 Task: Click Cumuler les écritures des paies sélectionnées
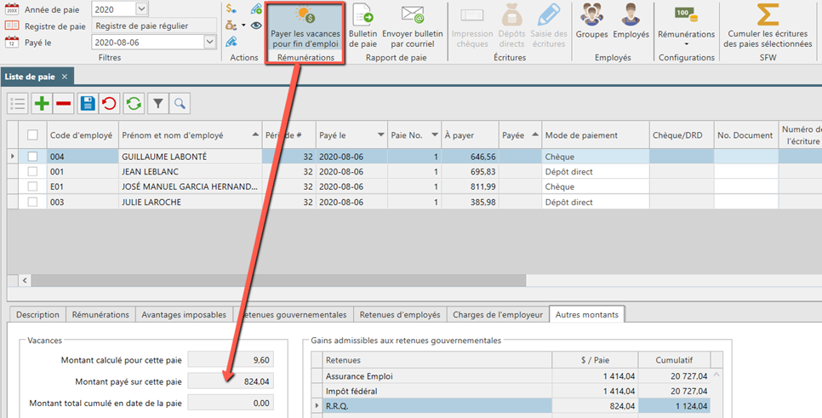point(768,26)
